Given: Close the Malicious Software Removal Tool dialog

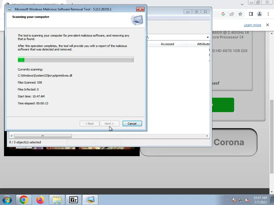Looking at the screenshot, I should point(140,9).
